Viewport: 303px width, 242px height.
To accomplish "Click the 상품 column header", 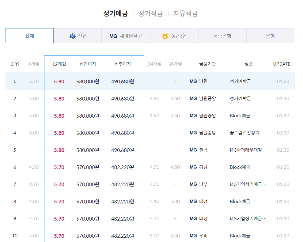I will (x=249, y=64).
